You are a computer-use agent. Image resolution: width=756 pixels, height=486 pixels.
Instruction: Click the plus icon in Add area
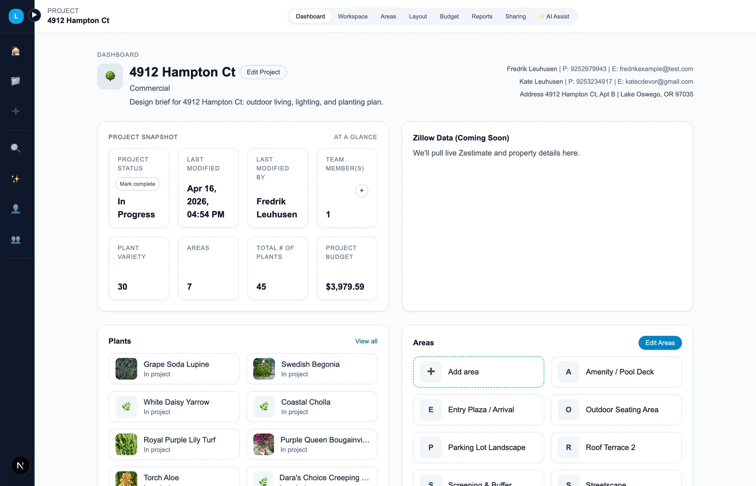coord(431,372)
